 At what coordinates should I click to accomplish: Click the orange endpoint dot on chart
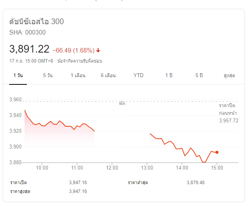click(x=217, y=152)
